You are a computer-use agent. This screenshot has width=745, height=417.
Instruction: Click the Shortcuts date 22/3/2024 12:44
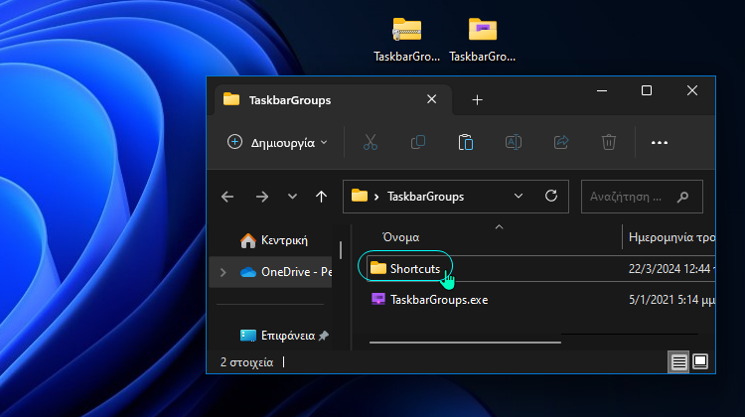click(x=670, y=269)
